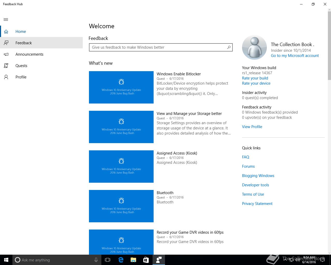Screen dimensions: 331x265
Task: Click Cortana 'Ask me anything' search box
Action: pyautogui.click(x=56, y=260)
